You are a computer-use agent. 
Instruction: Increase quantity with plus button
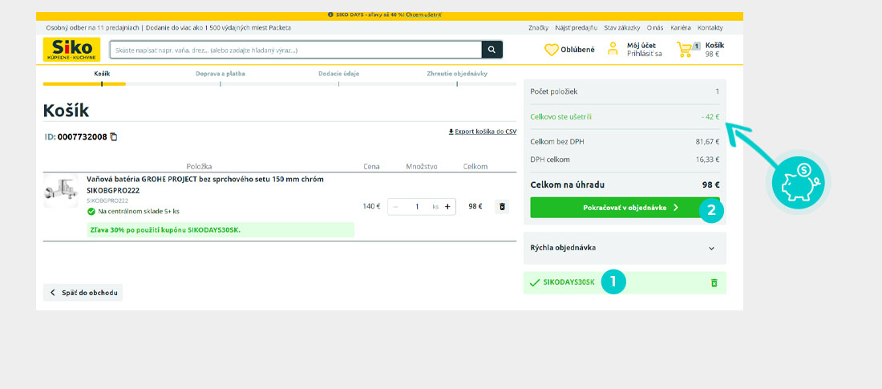(447, 207)
